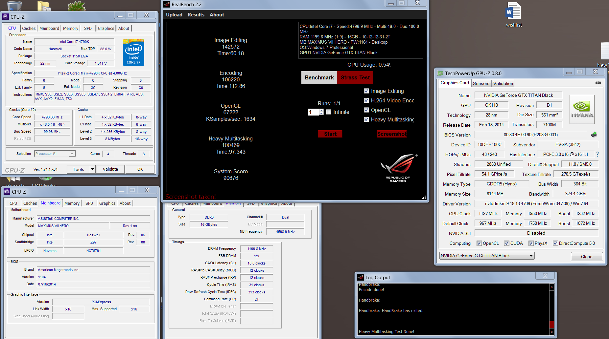Click the Runs number input field
This screenshot has width=609, height=339.
tap(313, 112)
